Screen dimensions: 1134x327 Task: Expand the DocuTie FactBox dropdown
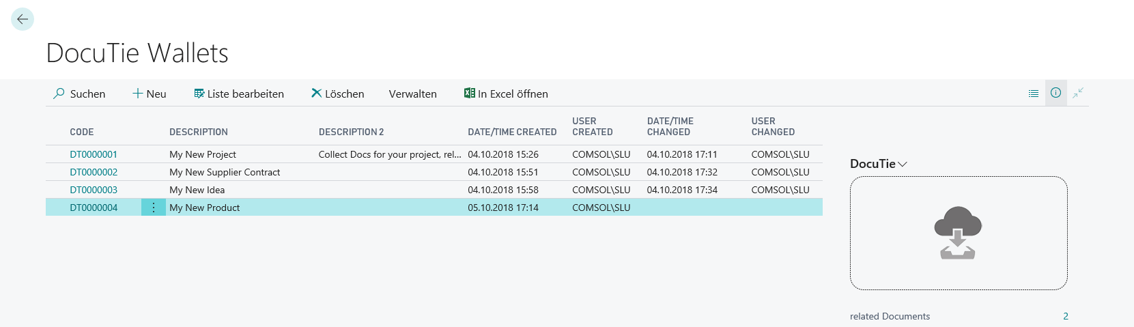[x=879, y=164]
